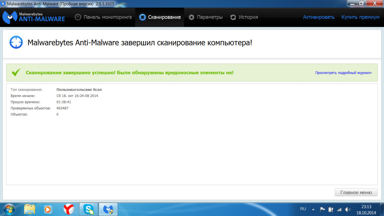Click the start time Сб 18. окт 16:24:08 2014
The image size is (384, 216).
(77, 96)
